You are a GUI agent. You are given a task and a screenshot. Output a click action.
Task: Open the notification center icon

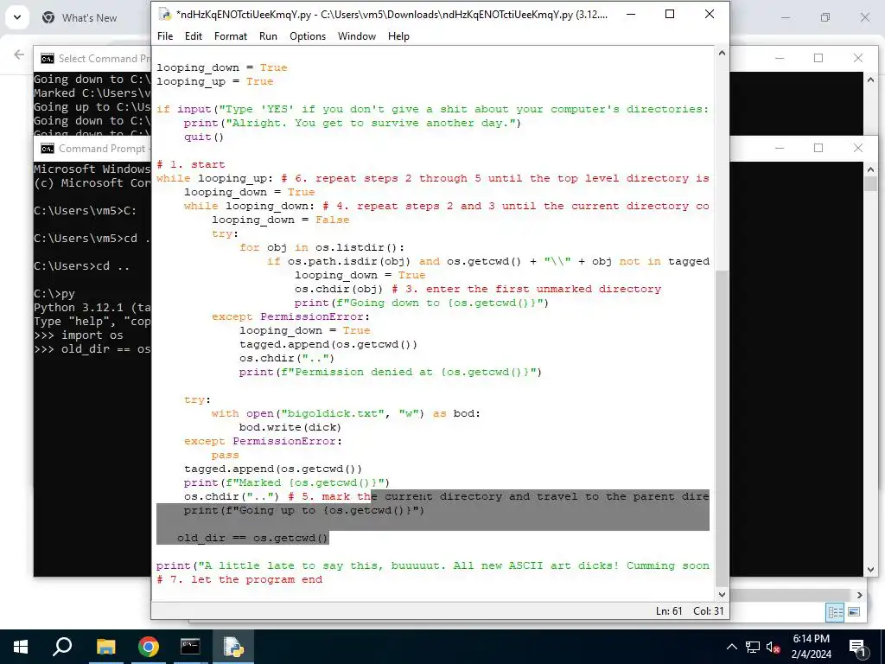(x=857, y=647)
